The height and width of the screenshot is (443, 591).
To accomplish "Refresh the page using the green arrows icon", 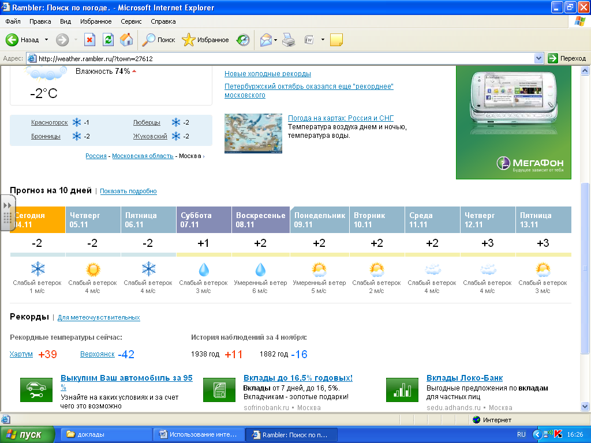I will coord(108,40).
